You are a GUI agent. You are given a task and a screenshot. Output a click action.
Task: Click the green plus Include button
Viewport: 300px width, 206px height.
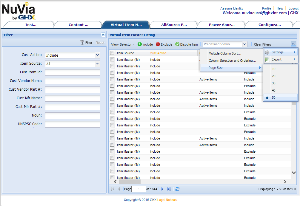[x=145, y=44]
